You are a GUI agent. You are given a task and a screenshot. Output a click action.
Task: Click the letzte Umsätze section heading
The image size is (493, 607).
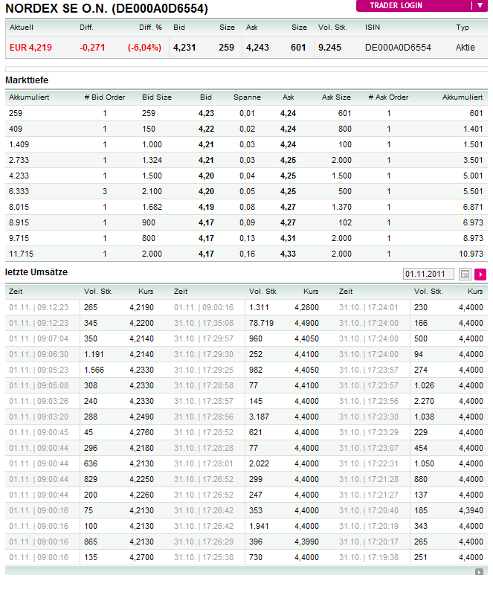(x=36, y=272)
